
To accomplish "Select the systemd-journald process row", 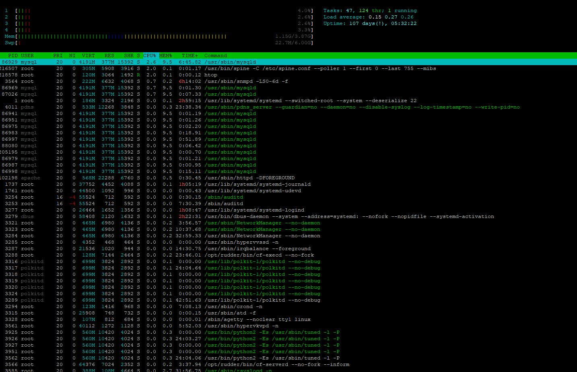I will coord(288,184).
